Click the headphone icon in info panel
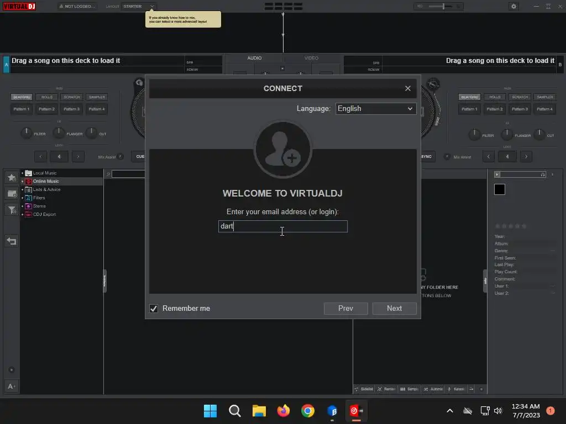The image size is (566, 424). coord(543,174)
